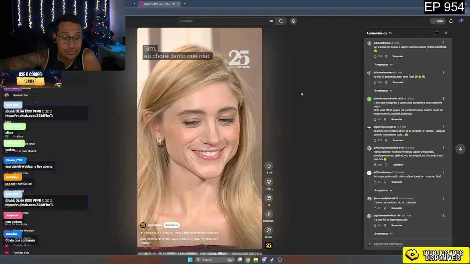Dislike the @anarafaelavieira1012 comment
470x264 pixels.
(385, 208)
